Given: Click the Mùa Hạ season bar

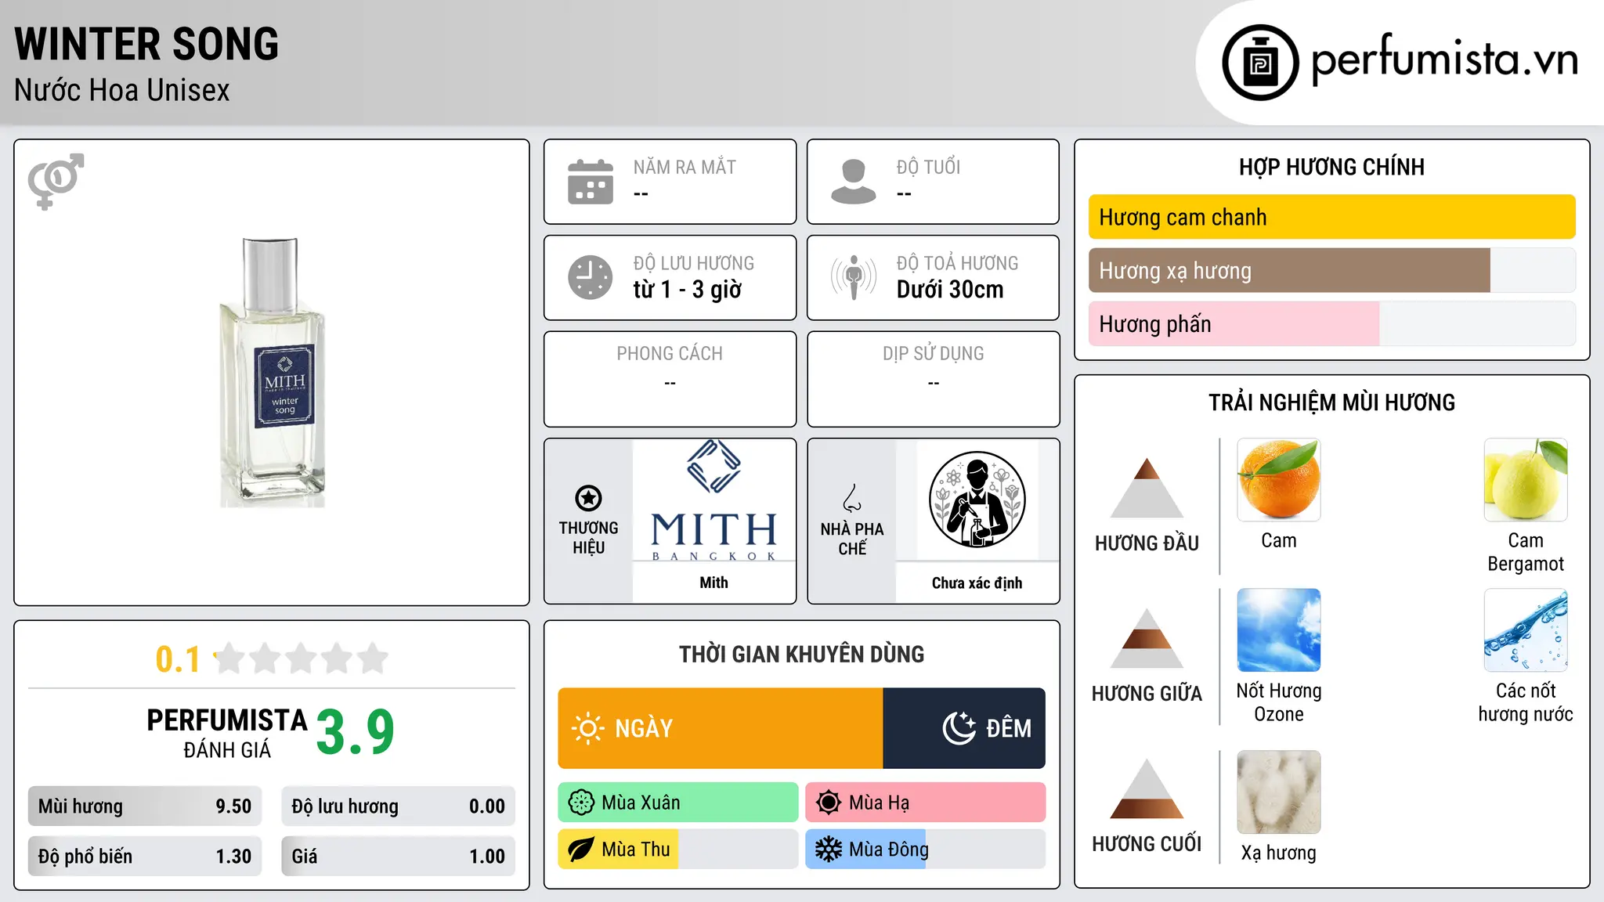Looking at the screenshot, I should (926, 803).
